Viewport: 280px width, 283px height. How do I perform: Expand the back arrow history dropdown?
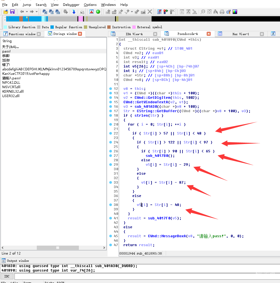click(x=27, y=12)
